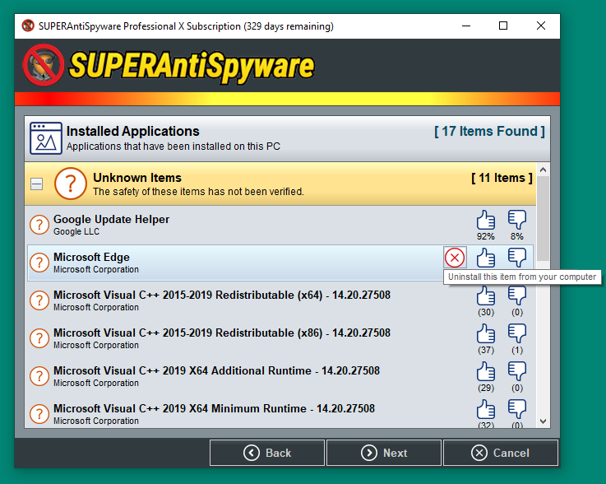Screen dimensions: 606x484
Task: Click the '17 Items Found' count
Action: click(x=489, y=132)
